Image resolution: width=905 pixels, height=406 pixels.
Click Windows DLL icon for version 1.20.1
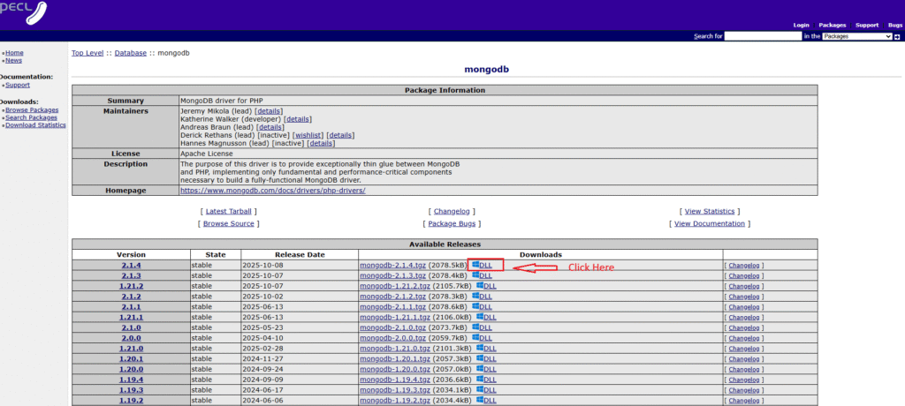480,359
